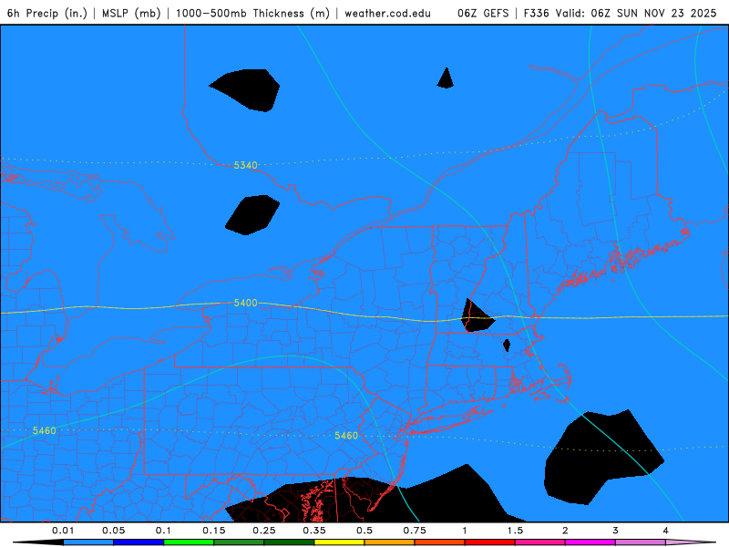The height and width of the screenshot is (547, 729).
Task: Click the 0.25 legend tick label
Action: pos(264,531)
